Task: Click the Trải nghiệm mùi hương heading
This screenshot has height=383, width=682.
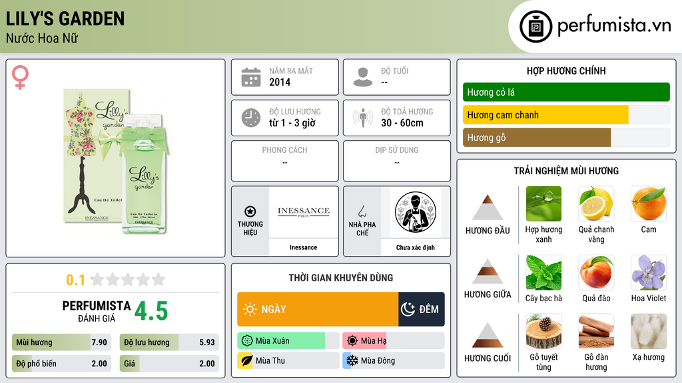Action: (566, 171)
